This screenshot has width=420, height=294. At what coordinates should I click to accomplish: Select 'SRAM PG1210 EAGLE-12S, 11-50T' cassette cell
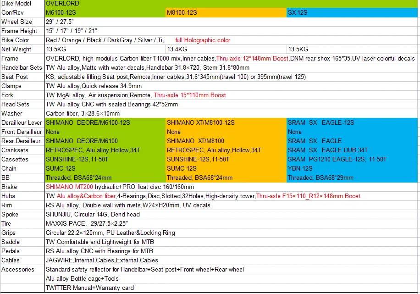click(x=352, y=160)
